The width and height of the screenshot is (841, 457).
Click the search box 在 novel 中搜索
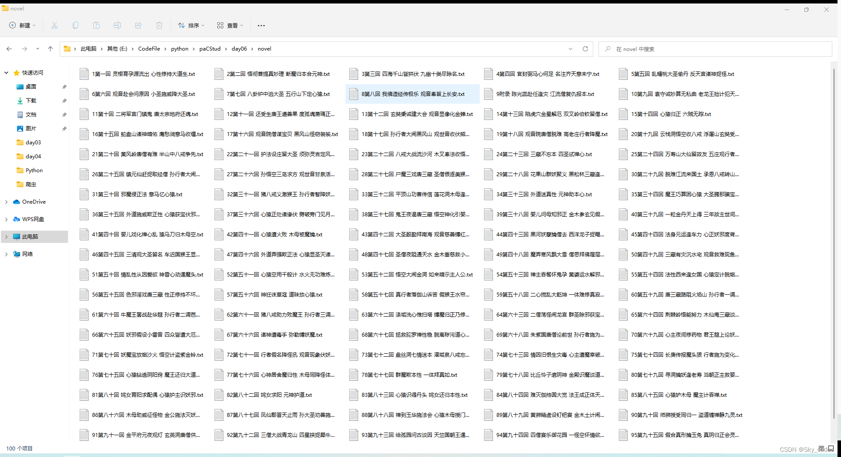[715, 49]
